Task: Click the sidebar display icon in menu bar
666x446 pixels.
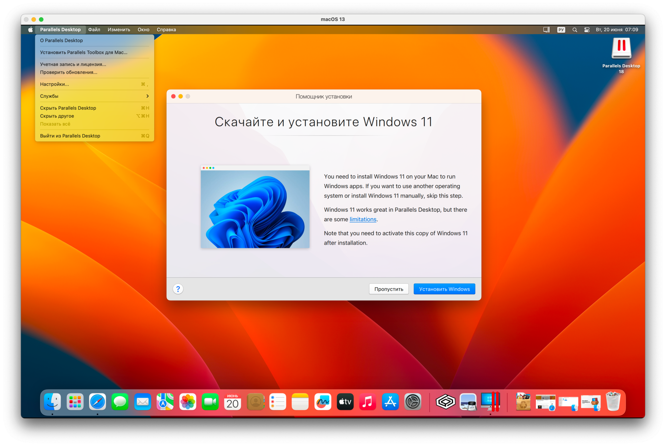Action: [x=546, y=30]
